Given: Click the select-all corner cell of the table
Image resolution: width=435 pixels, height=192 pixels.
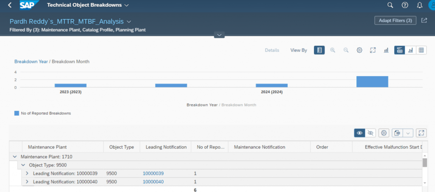Looking at the screenshot, I should tap(16, 147).
